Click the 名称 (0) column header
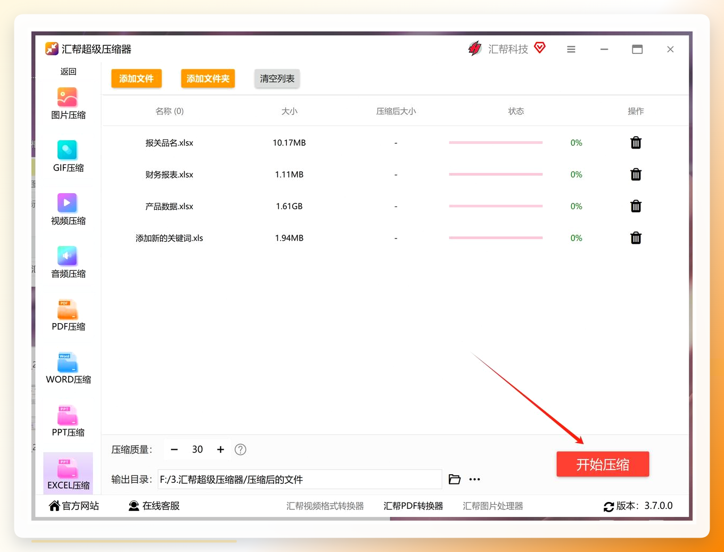The width and height of the screenshot is (724, 552). [x=169, y=111]
